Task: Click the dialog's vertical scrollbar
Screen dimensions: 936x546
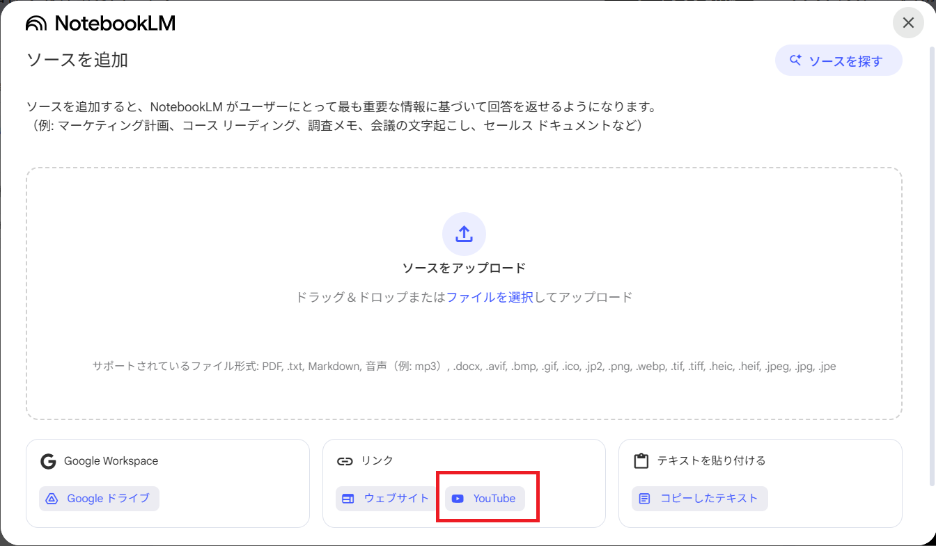Action: [x=932, y=264]
